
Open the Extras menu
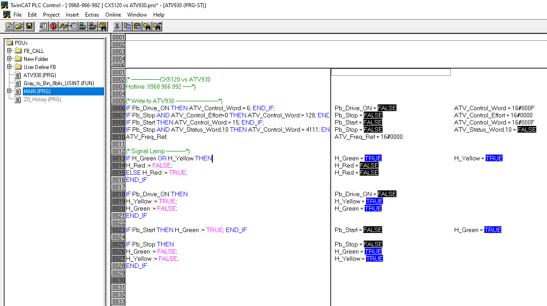click(x=92, y=14)
